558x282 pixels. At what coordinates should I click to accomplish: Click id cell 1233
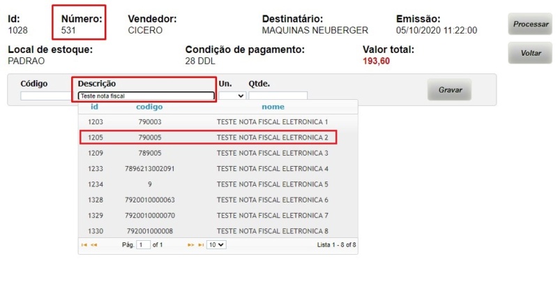[x=96, y=169]
